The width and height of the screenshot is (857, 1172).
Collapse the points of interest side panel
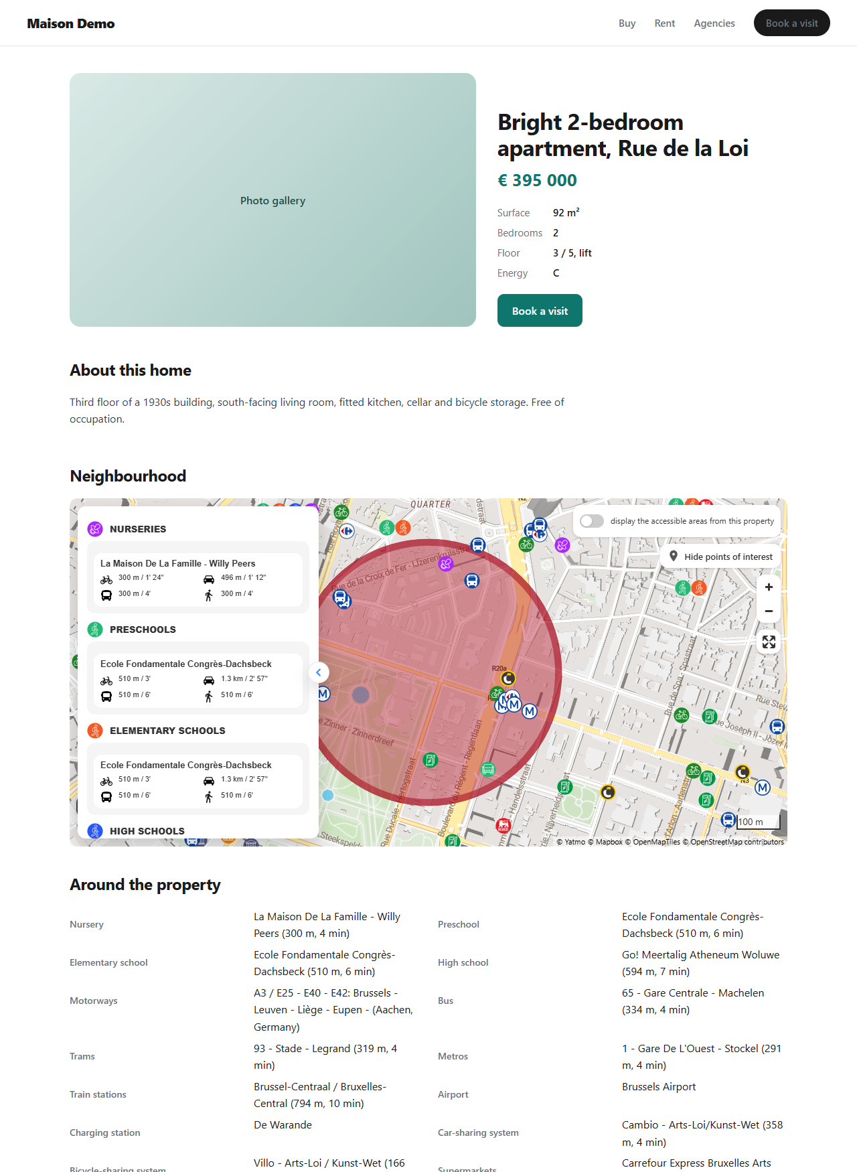pyautogui.click(x=319, y=672)
